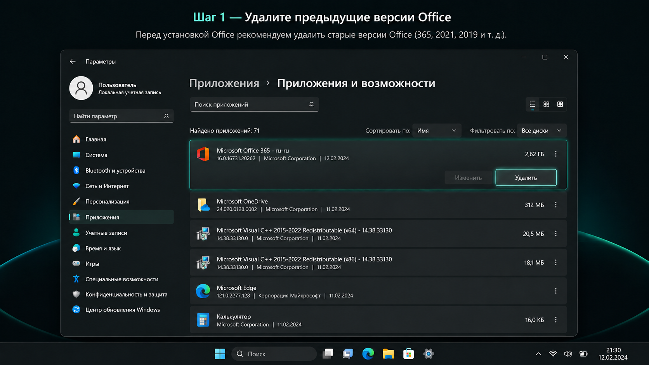Open the Sort by Name dropdown

tap(437, 131)
